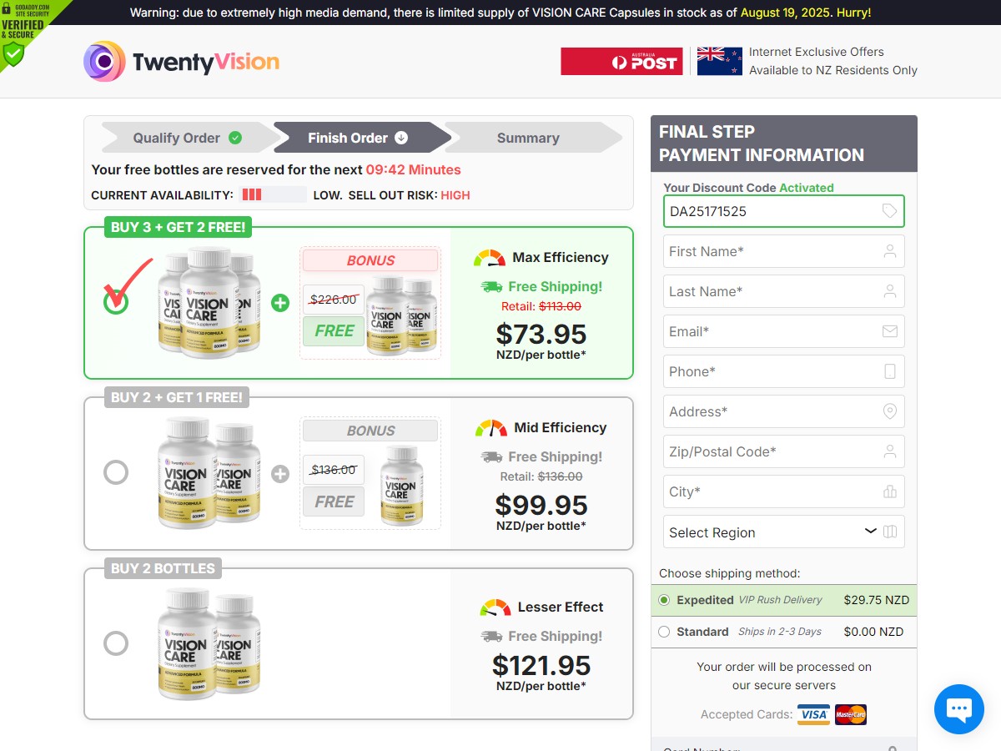1001x751 pixels.
Task: Choose Expedited VIP Rush Delivery shipping
Action: (664, 600)
